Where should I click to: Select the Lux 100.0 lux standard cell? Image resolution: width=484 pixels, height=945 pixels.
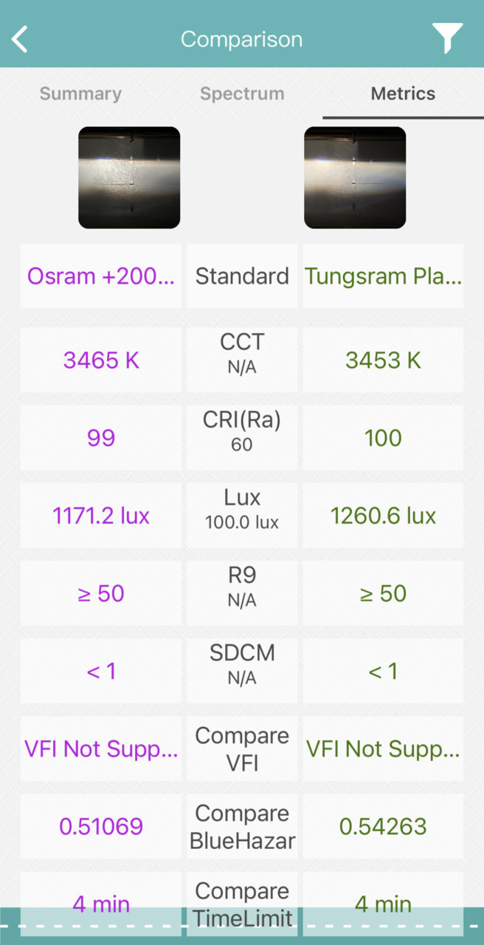coord(242,515)
